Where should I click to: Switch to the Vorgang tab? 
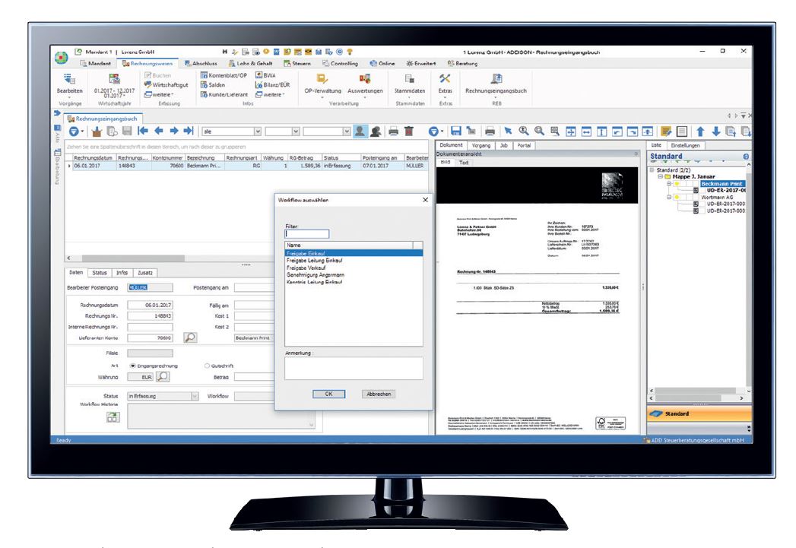480,144
